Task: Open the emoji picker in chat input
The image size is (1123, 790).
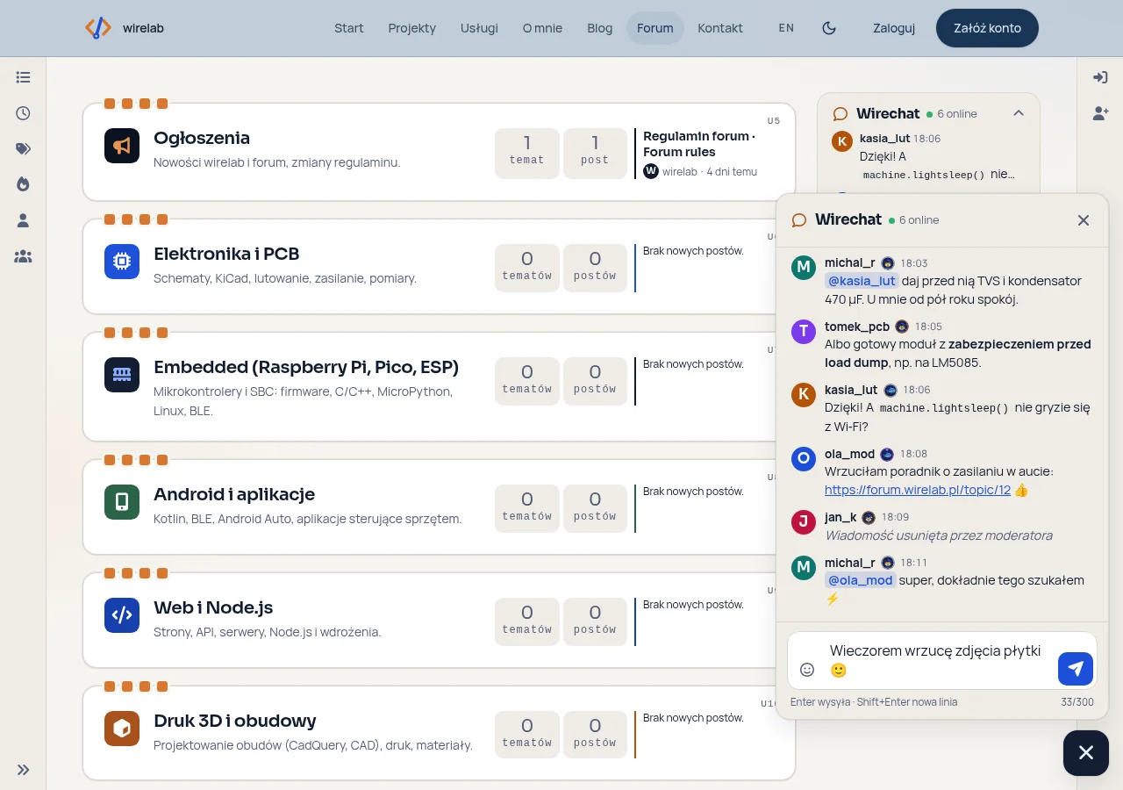Action: (x=807, y=670)
